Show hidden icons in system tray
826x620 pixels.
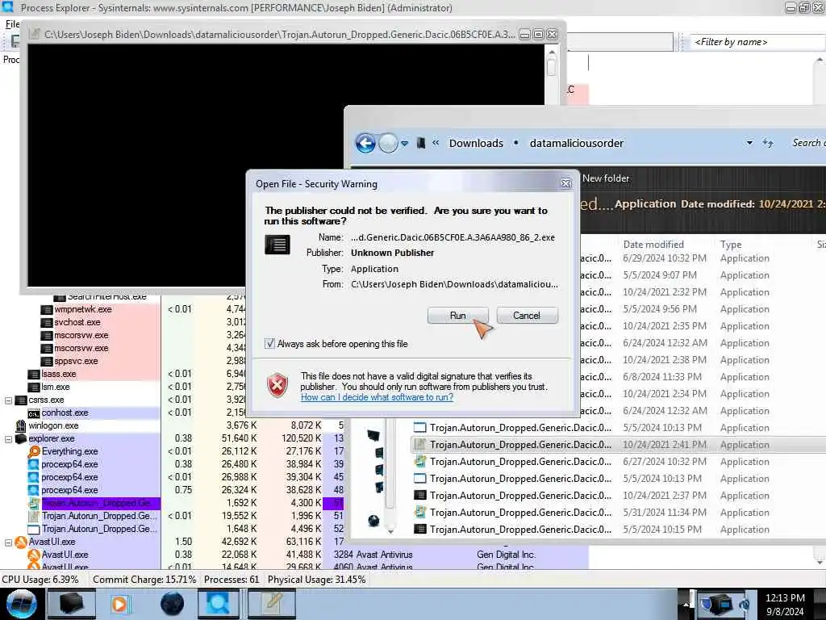(686, 604)
